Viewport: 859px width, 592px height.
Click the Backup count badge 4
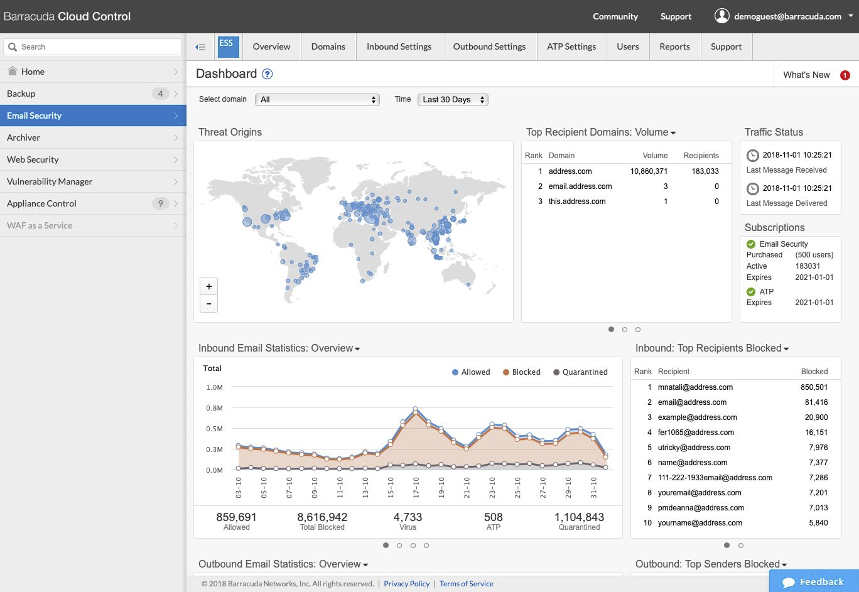click(160, 94)
